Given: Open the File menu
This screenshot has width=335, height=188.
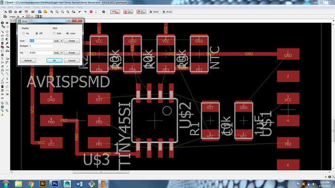Looking at the screenshot, I should [3, 7].
